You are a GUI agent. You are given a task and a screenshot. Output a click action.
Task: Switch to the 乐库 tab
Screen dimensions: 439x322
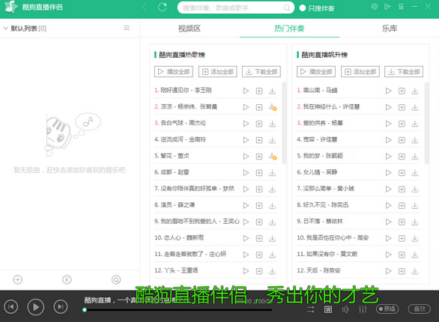point(390,28)
